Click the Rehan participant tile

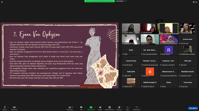(169, 82)
